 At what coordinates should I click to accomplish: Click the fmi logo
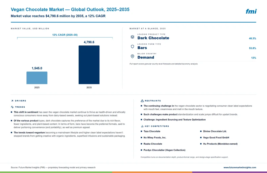click(251, 11)
